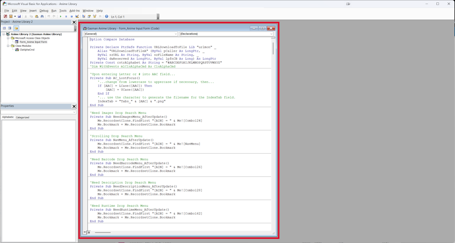
Task: Open Find with the binoculars icon
Action: point(42,16)
